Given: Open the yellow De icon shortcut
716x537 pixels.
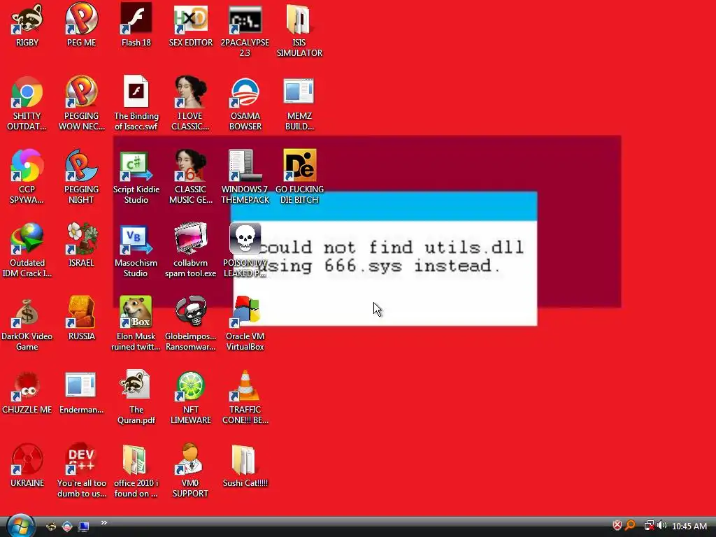Looking at the screenshot, I should [299, 165].
